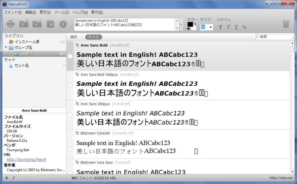Open the sample text history dropdown arrow

click(181, 24)
